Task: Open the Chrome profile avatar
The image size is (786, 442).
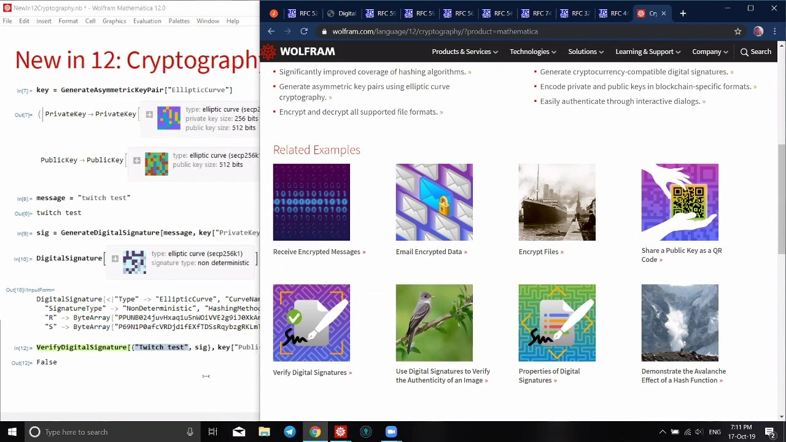Action: tap(758, 31)
